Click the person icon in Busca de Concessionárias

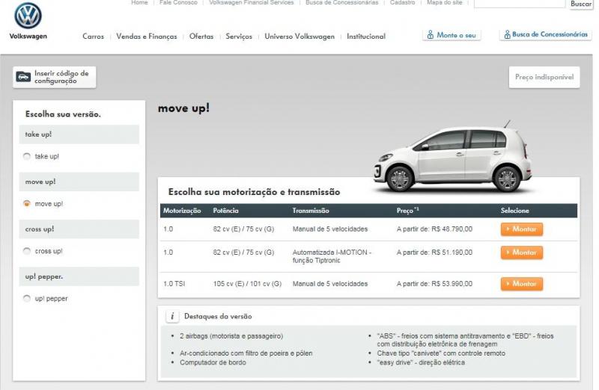[507, 34]
